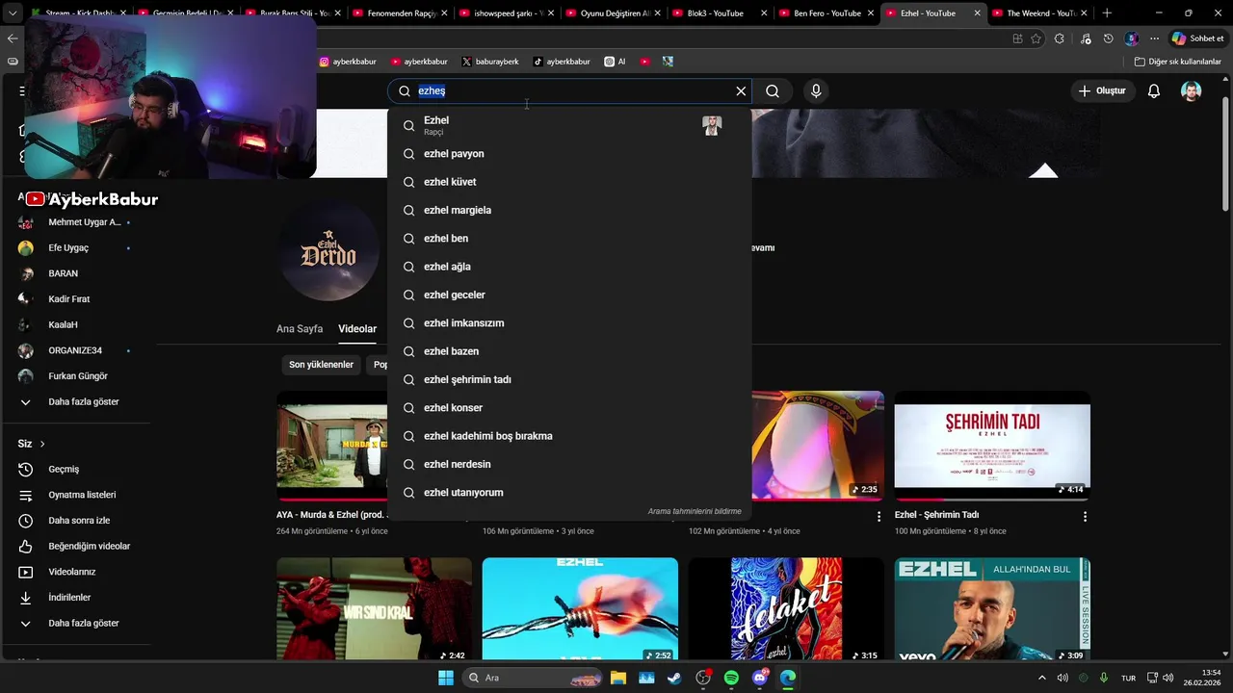Add page to favorites with star icon
This screenshot has width=1233, height=693.
pyautogui.click(x=1036, y=38)
